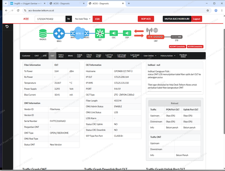Click the METRO-E cloud icon
Screen dimensions: 225x171
coord(80,33)
